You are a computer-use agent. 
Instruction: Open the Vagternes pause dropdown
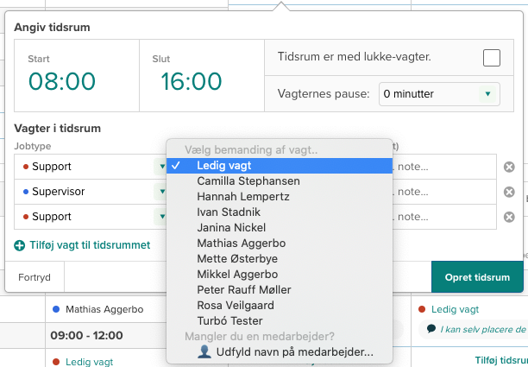(x=440, y=94)
